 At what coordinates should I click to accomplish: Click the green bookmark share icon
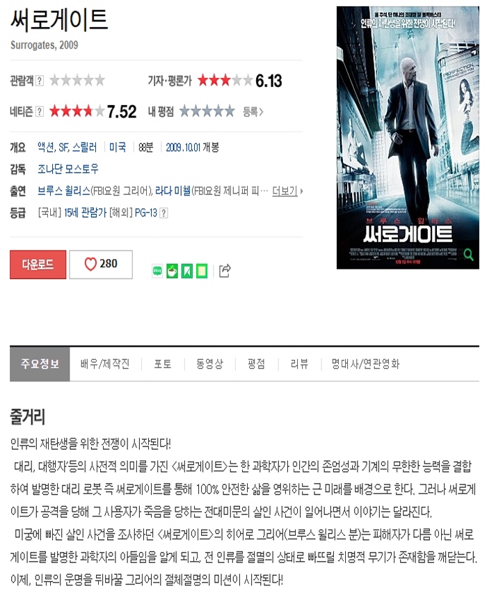click(x=187, y=271)
